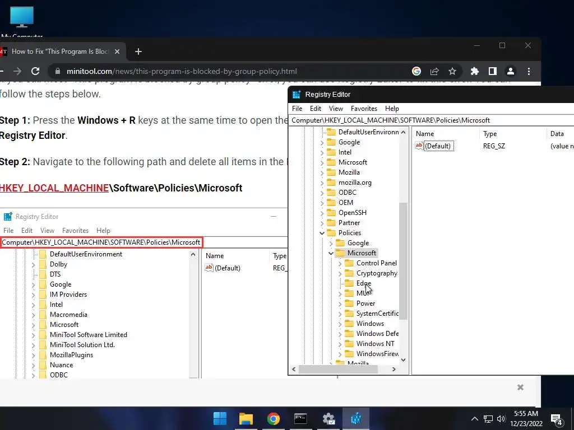This screenshot has width=574, height=430.
Task: Open the clock showing 5:55 AM
Action: click(526, 419)
